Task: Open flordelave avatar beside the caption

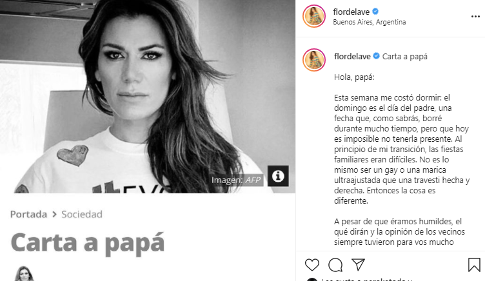Action: coord(314,60)
